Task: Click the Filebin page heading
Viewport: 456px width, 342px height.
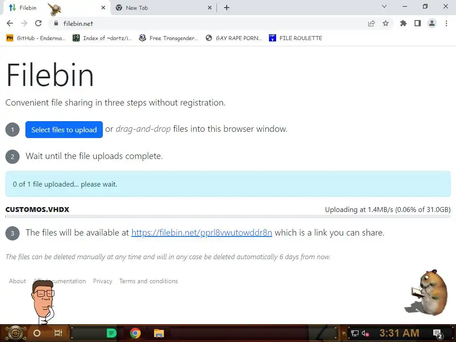Action: click(50, 75)
